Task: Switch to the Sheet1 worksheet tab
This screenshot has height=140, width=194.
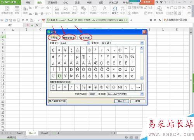Action: pyautogui.click(x=20, y=133)
